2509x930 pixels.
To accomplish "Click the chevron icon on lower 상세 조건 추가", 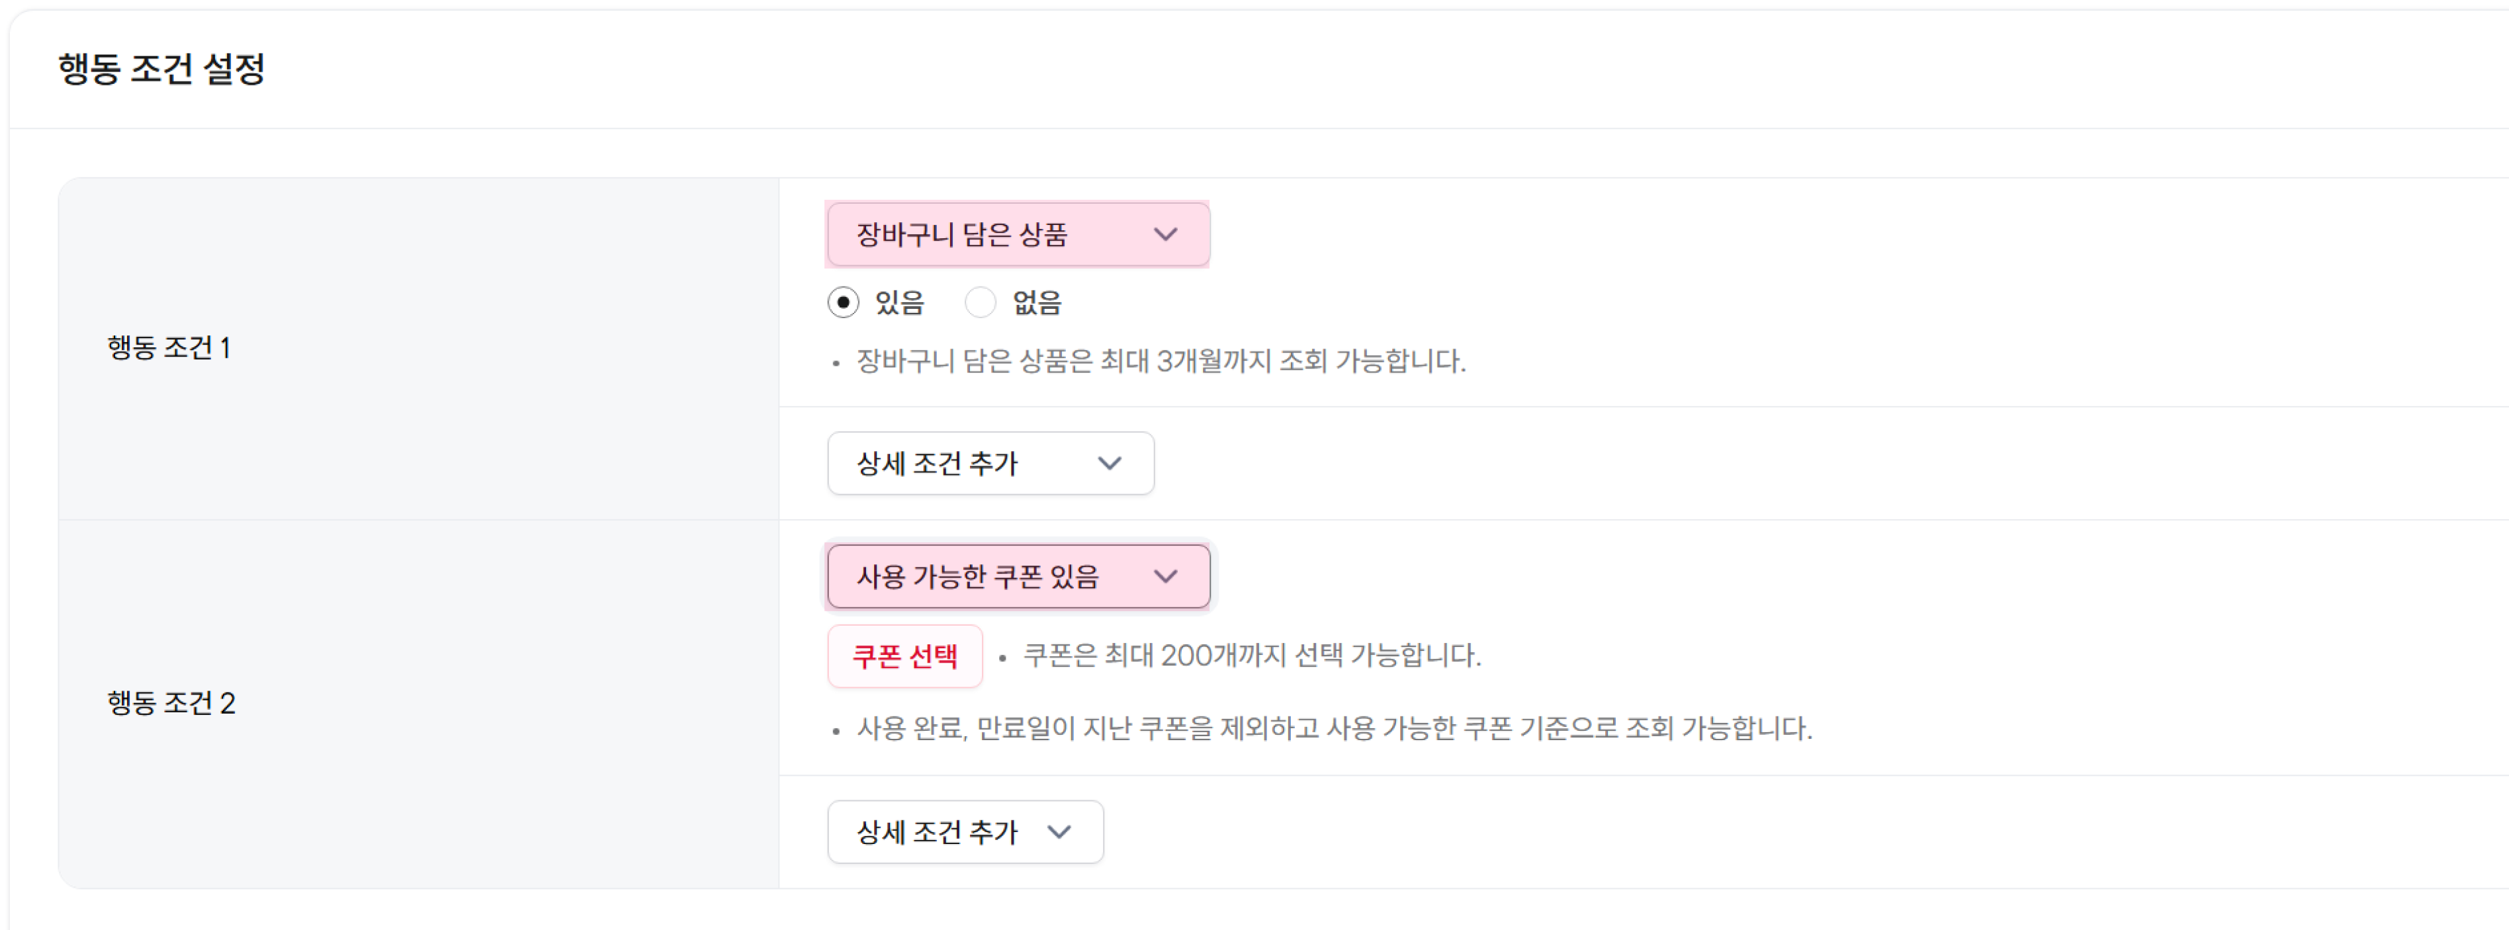I will 1061,831.
